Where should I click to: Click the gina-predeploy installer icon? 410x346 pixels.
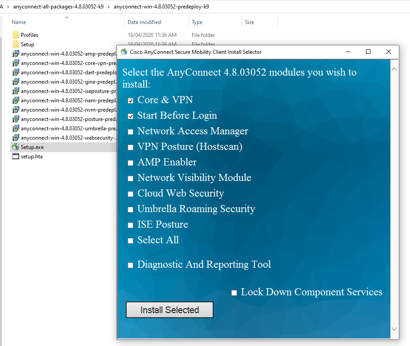click(16, 81)
